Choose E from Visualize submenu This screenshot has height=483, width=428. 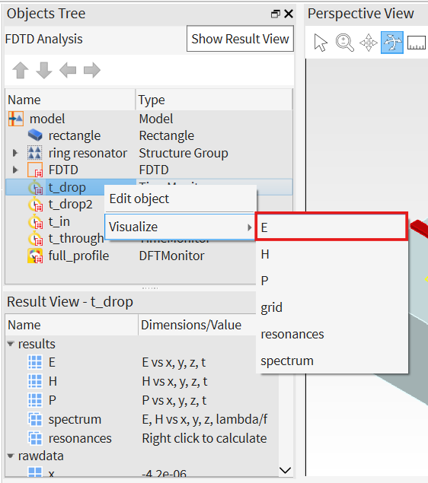[332, 227]
